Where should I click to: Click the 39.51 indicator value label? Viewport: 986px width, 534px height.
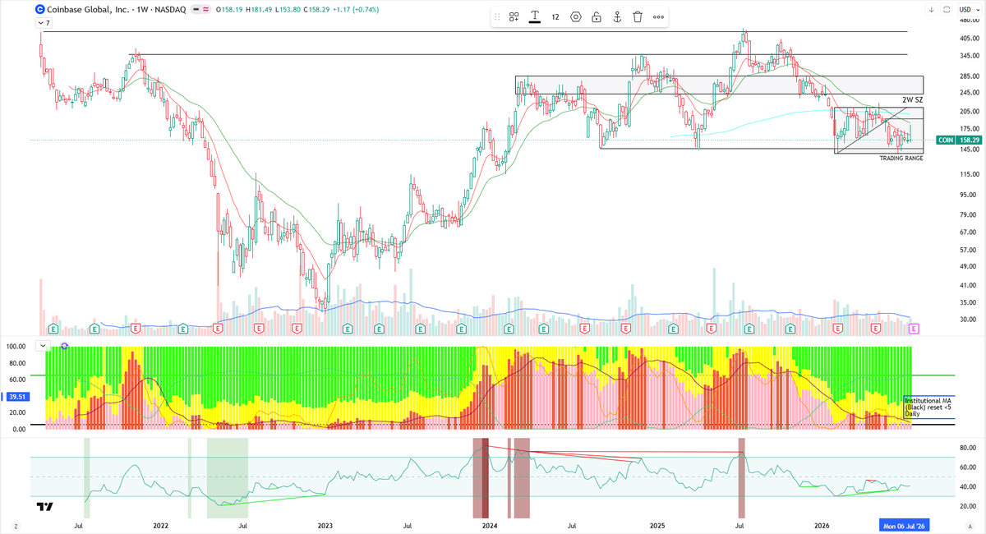18,395
